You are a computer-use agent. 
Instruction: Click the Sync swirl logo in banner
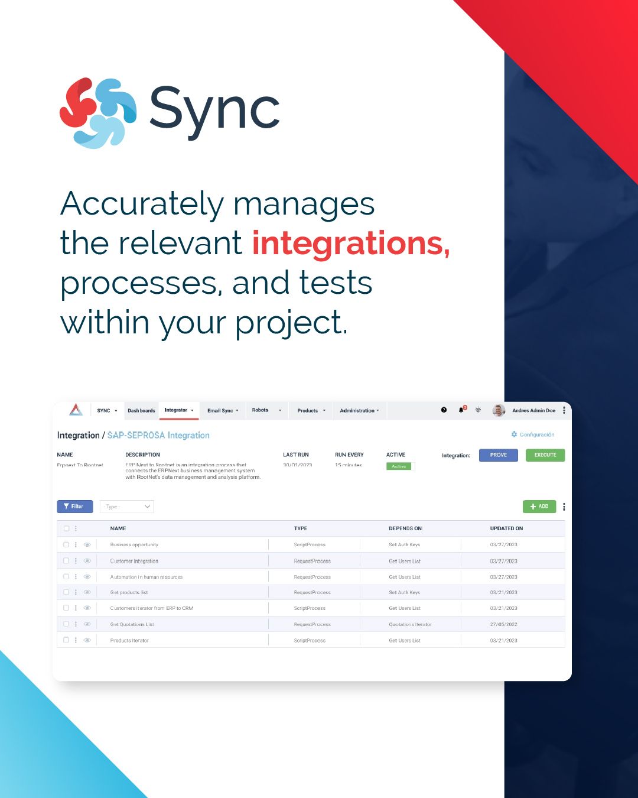98,112
